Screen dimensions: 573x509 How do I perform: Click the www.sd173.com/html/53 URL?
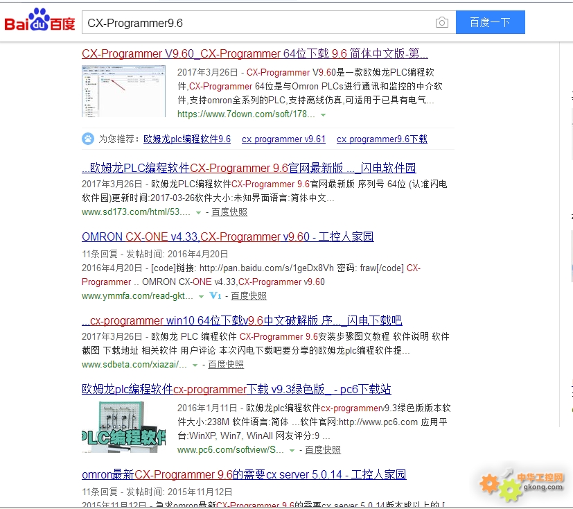[x=136, y=212]
